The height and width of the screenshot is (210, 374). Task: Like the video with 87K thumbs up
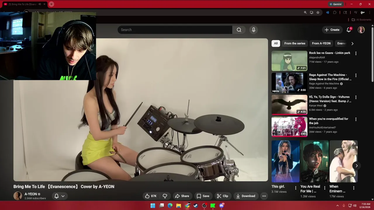tap(151, 196)
